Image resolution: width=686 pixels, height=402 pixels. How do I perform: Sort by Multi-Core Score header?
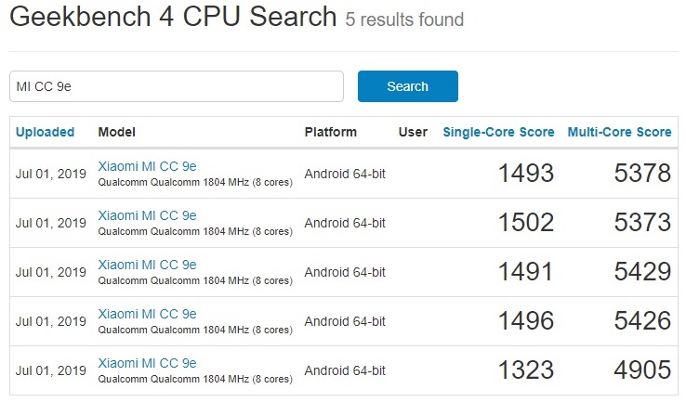pyautogui.click(x=619, y=132)
